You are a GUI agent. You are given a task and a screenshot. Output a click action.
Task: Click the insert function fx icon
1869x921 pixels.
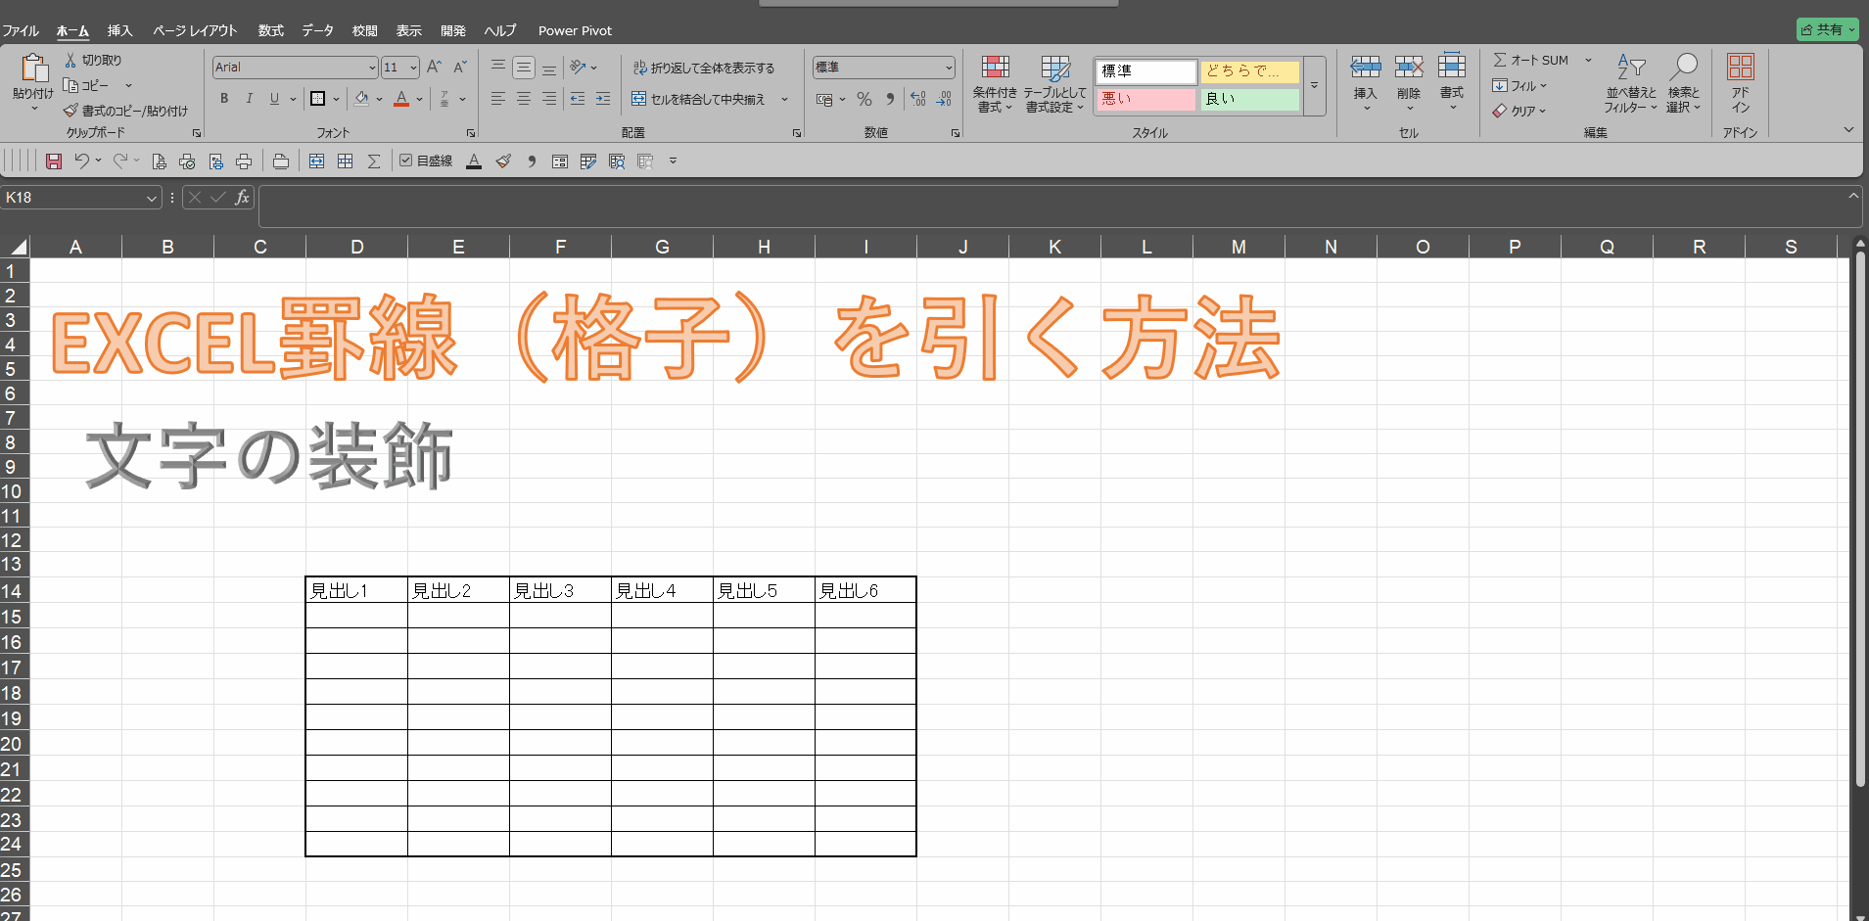[x=242, y=198]
